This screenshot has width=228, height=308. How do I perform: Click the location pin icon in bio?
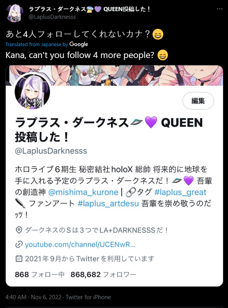click(x=19, y=230)
